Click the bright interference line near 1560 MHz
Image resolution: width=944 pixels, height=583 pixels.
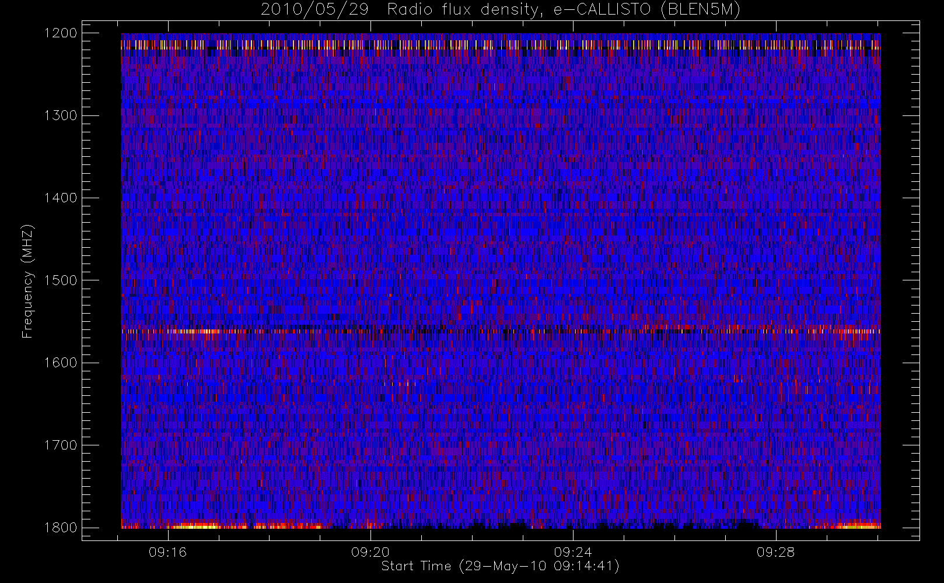pyautogui.click(x=501, y=331)
